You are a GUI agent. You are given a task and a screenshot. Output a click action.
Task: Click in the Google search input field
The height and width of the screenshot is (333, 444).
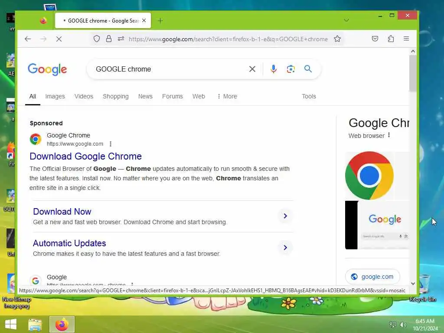(x=170, y=69)
